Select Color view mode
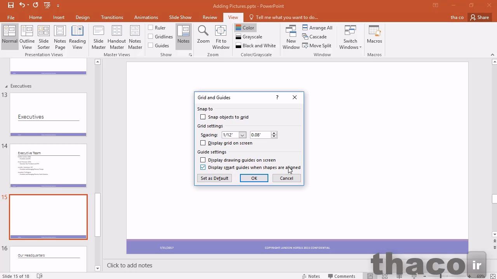Screen dimensions: 497x279 (x=245, y=28)
